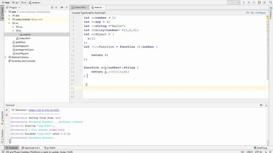Viewport: 273px width, 153px height.
Task: Click the yellow inspection indicator at editor top right
Action: (267, 17)
